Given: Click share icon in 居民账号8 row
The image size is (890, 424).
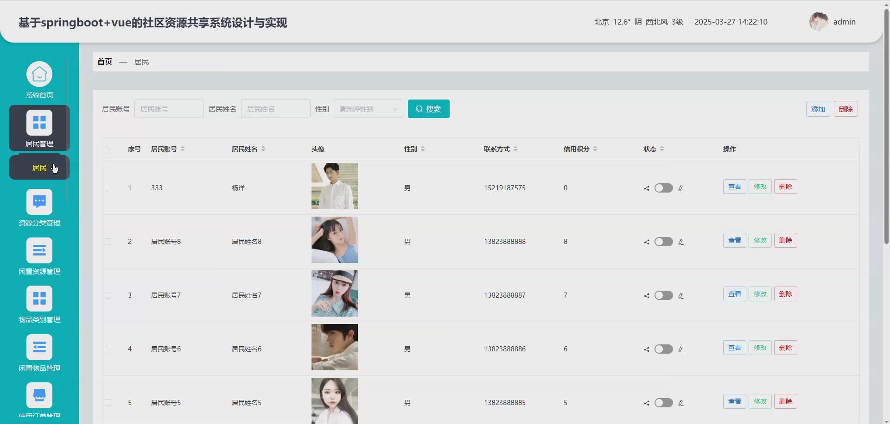Looking at the screenshot, I should pos(647,242).
